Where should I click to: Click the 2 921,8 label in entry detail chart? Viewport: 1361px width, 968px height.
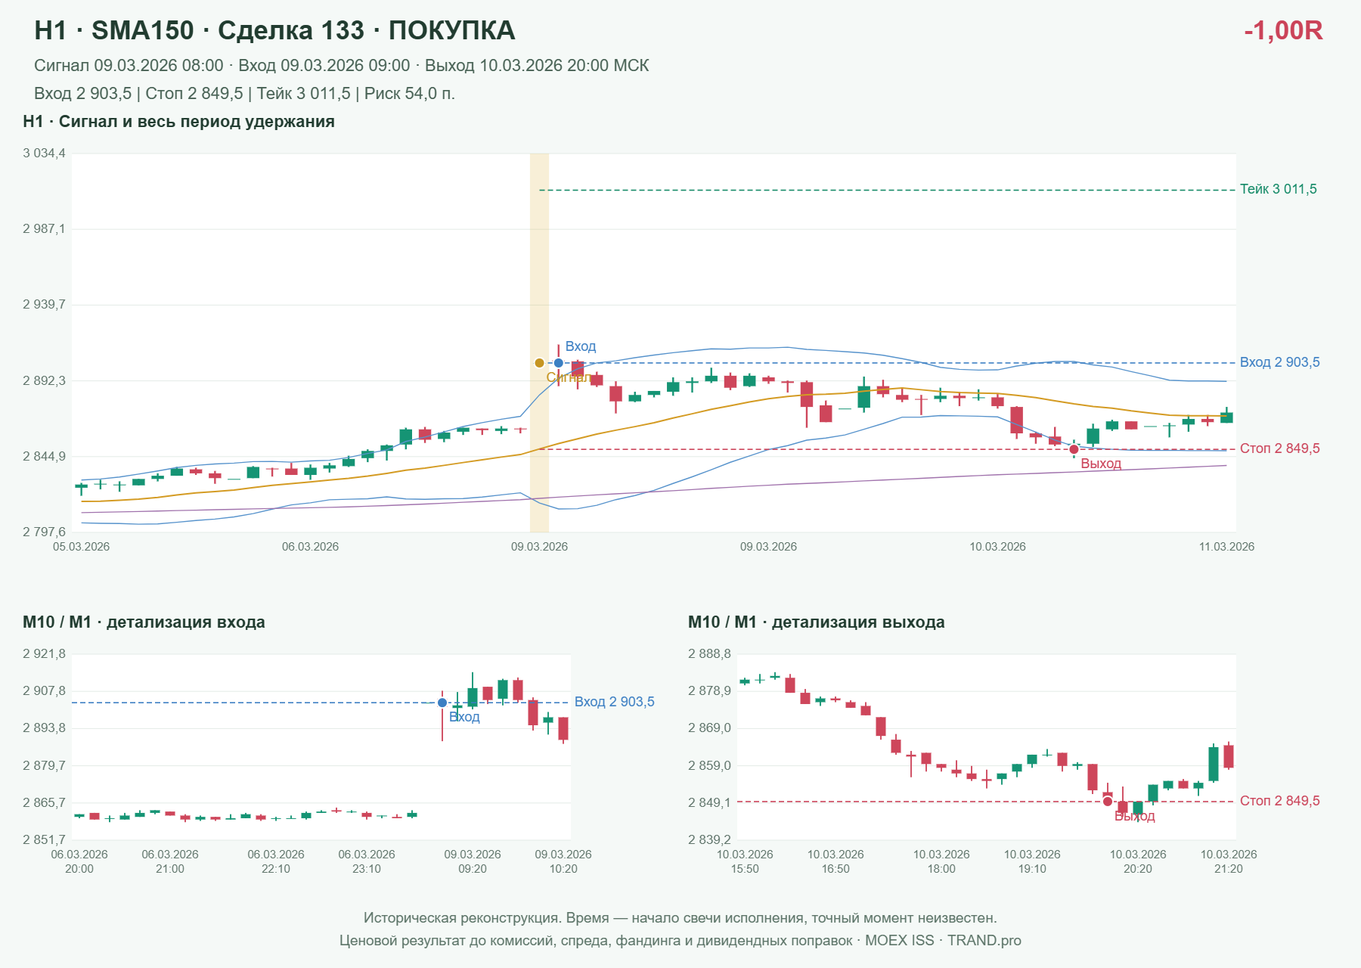(x=44, y=654)
